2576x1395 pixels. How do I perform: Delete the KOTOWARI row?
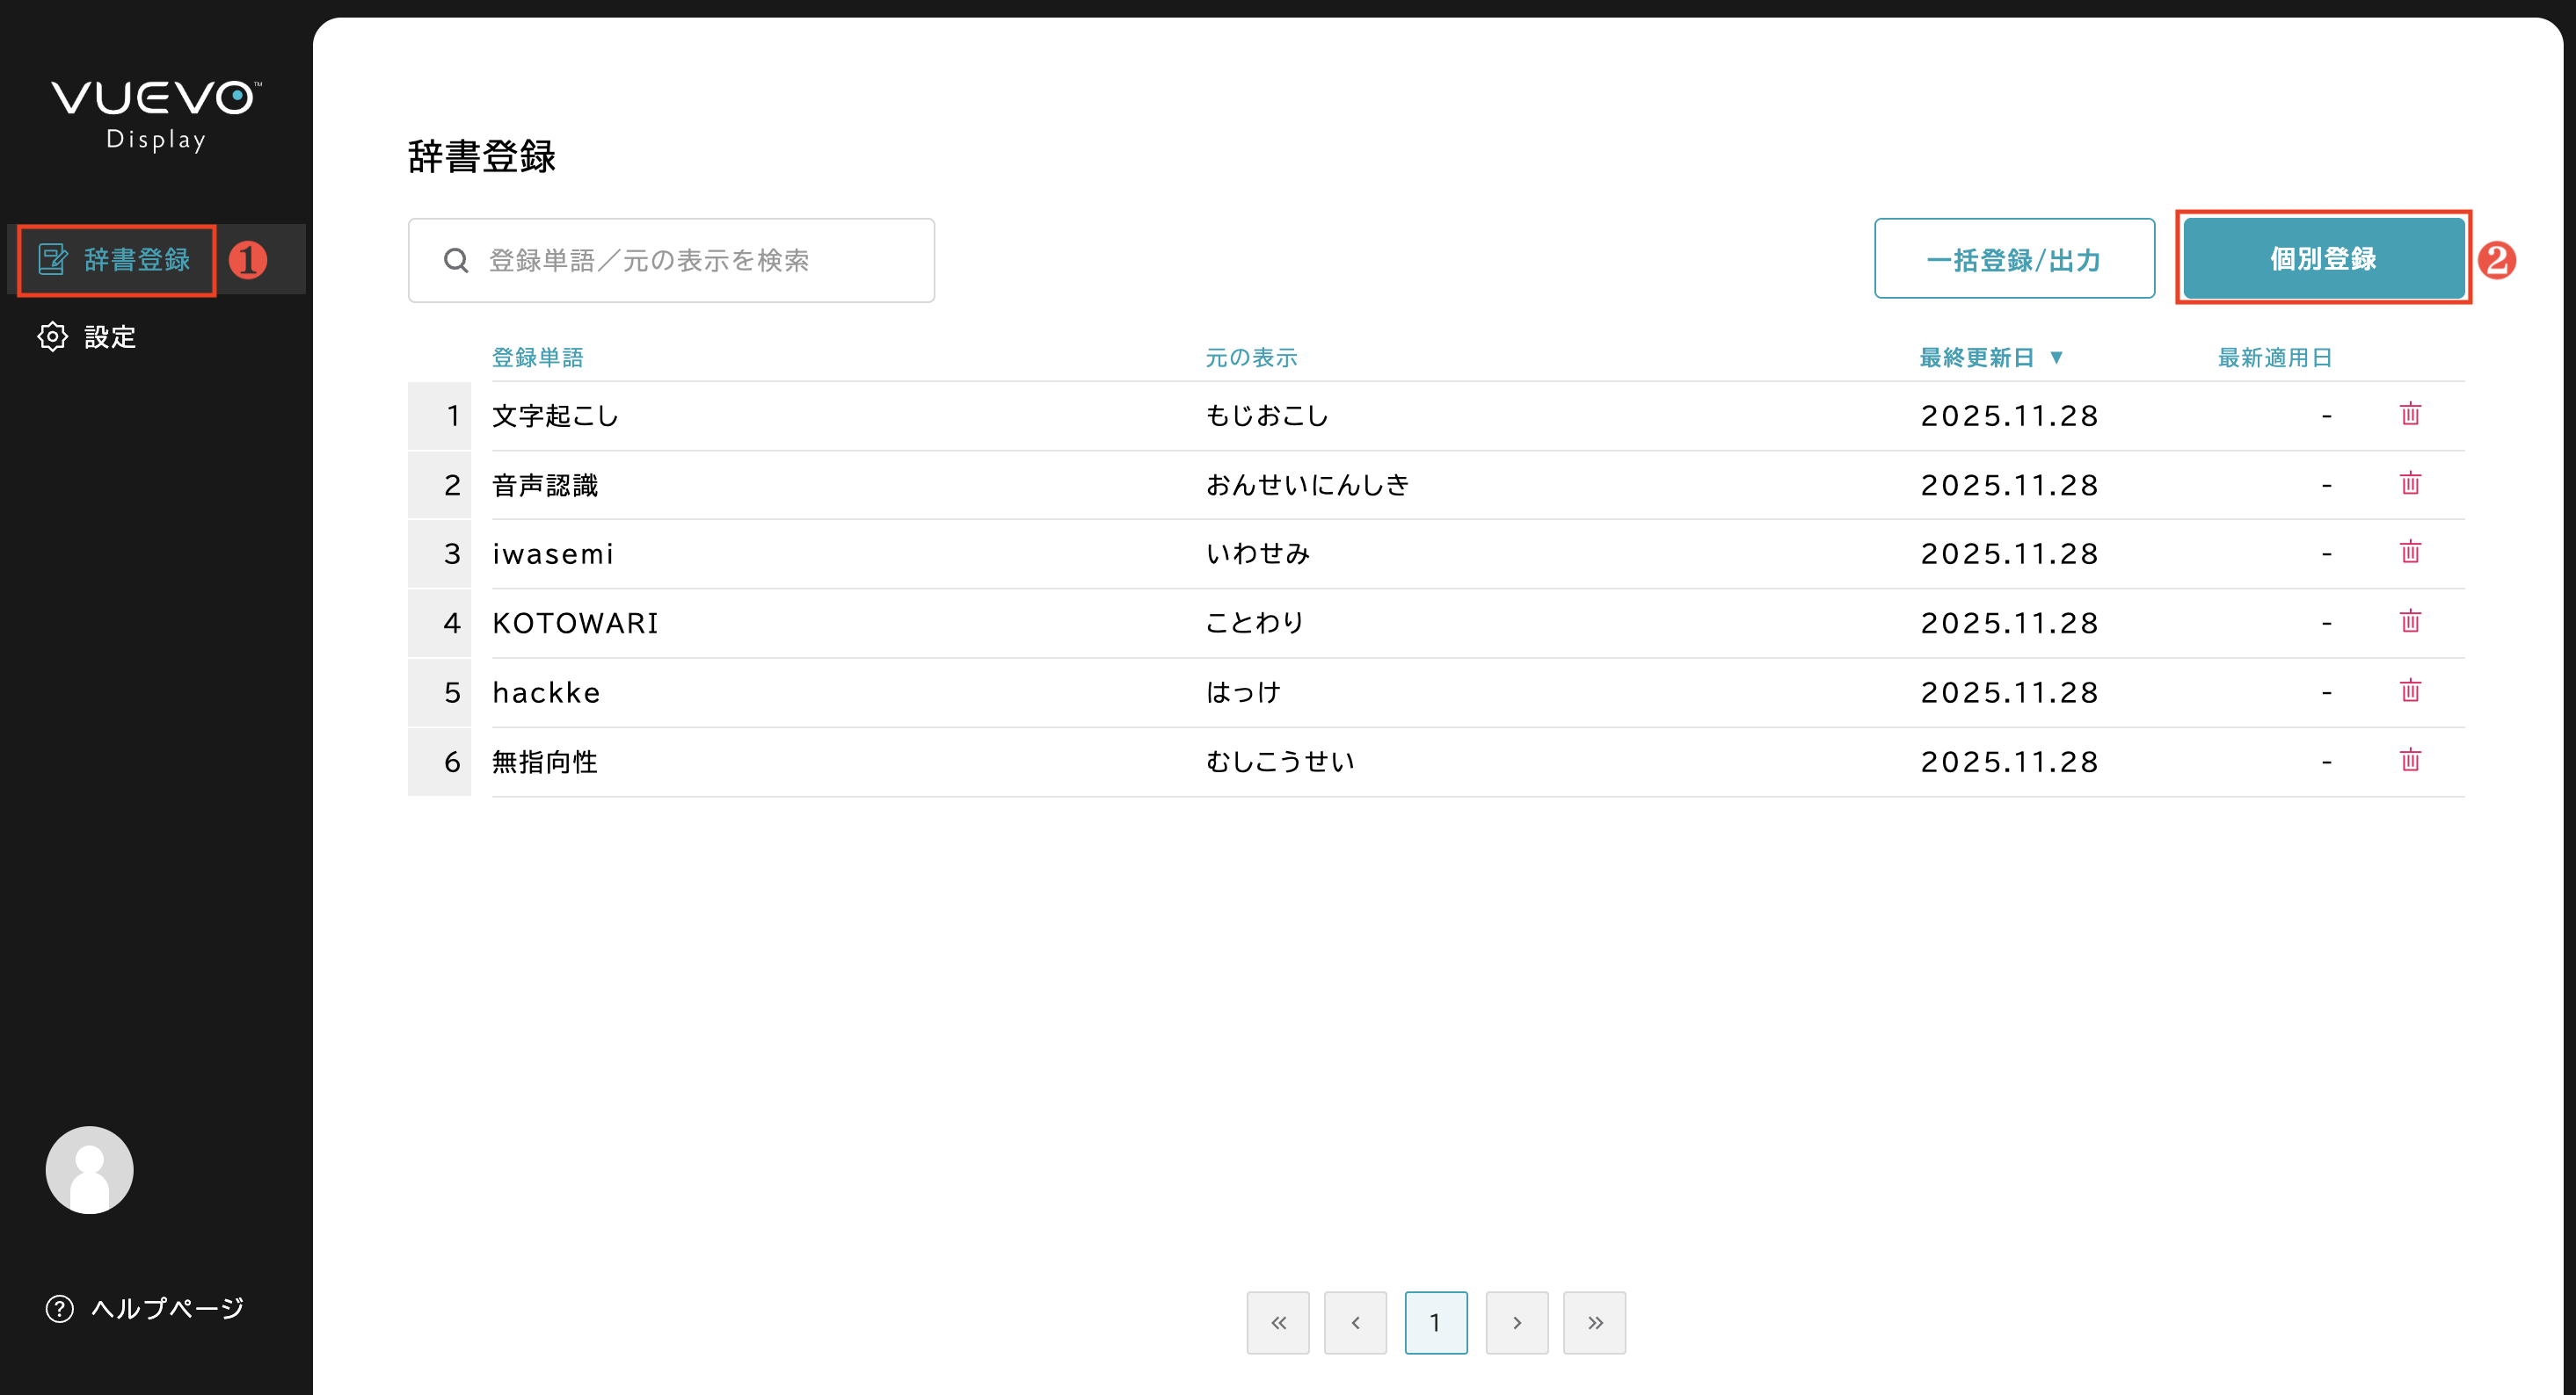coord(2409,622)
